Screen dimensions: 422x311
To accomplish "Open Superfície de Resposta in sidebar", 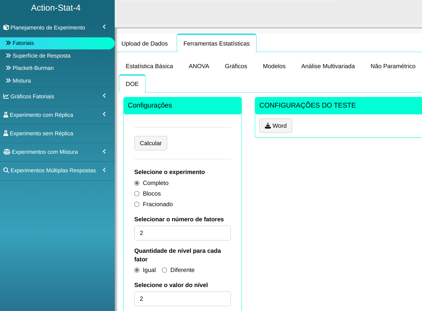I will click(x=41, y=56).
